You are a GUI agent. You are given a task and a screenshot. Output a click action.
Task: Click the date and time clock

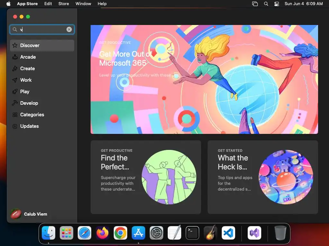coord(304,4)
